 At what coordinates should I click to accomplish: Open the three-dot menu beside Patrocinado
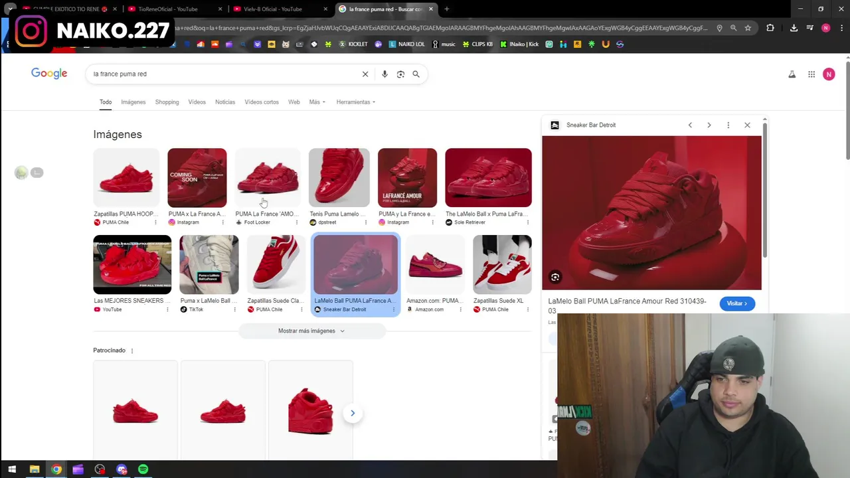[131, 351]
